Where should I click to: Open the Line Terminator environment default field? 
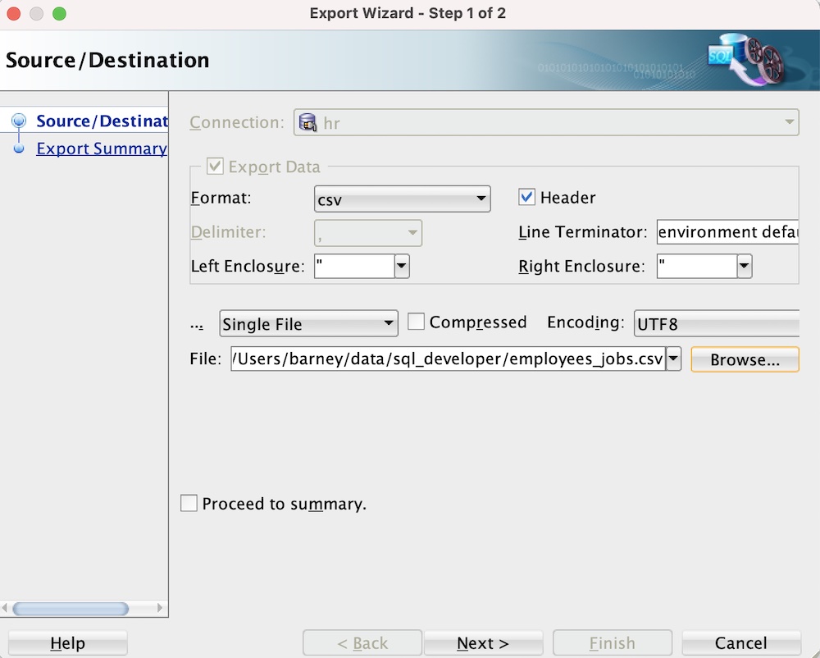tap(727, 231)
